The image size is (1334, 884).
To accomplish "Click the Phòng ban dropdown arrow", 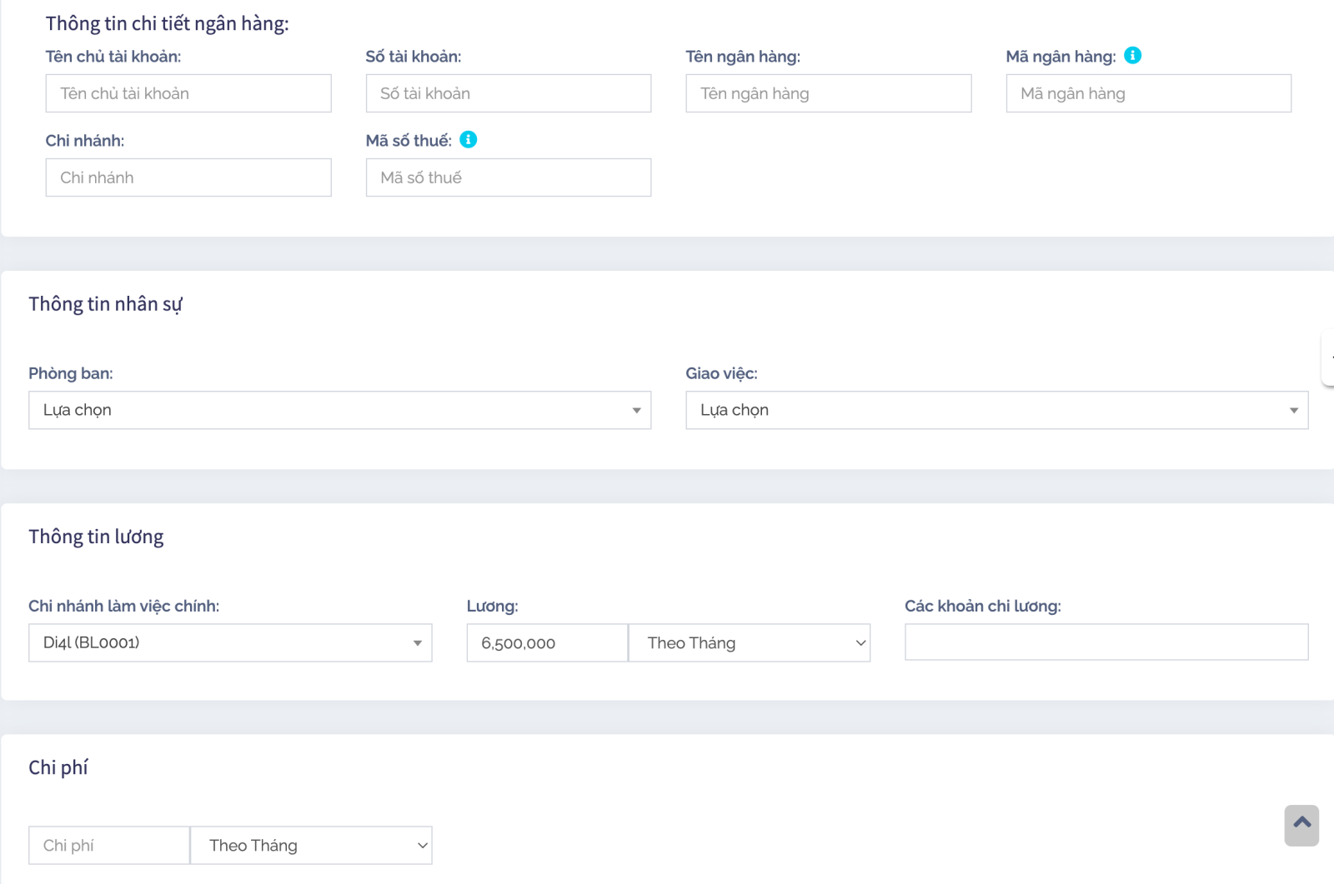I will click(636, 410).
